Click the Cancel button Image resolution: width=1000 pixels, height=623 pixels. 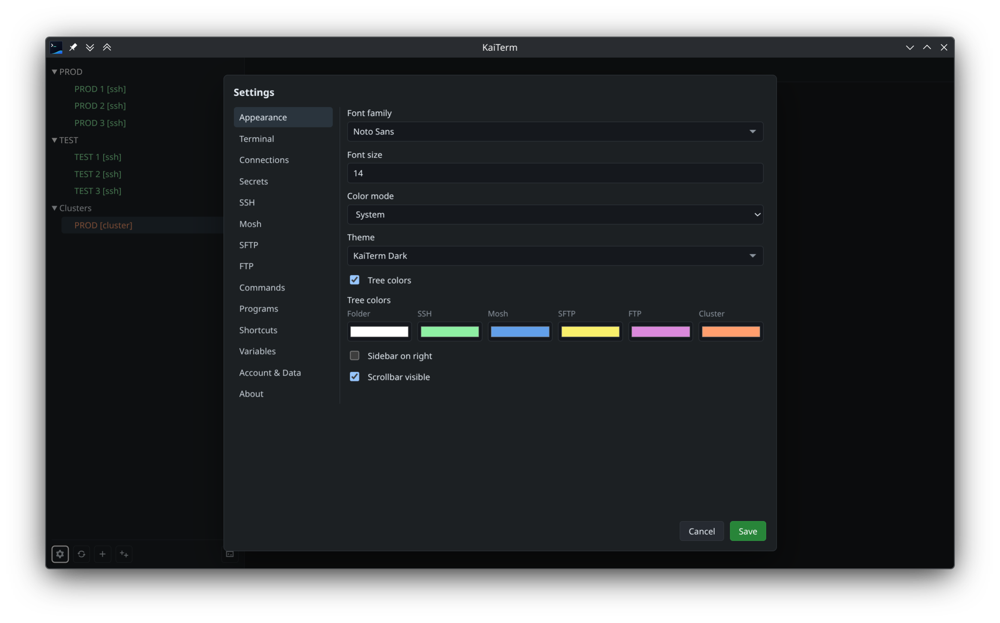(x=701, y=531)
